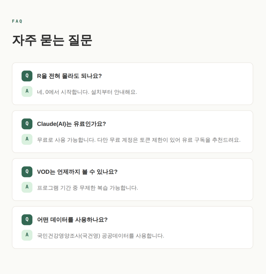
Task: Click the Q icon for the Claude question
Action: 27,124
